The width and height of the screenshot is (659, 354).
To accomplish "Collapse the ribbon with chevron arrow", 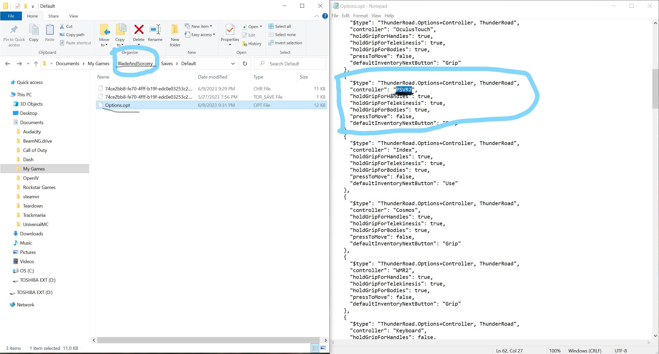I will pos(317,16).
